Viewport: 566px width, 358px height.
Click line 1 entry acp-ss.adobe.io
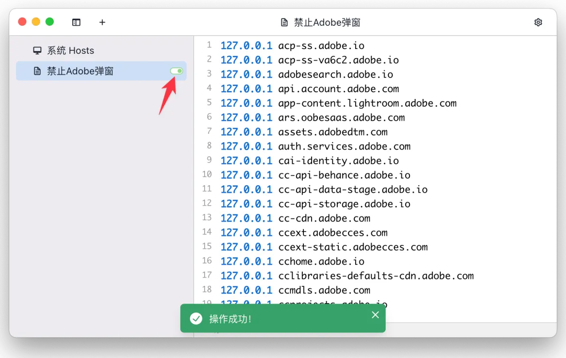(x=321, y=46)
